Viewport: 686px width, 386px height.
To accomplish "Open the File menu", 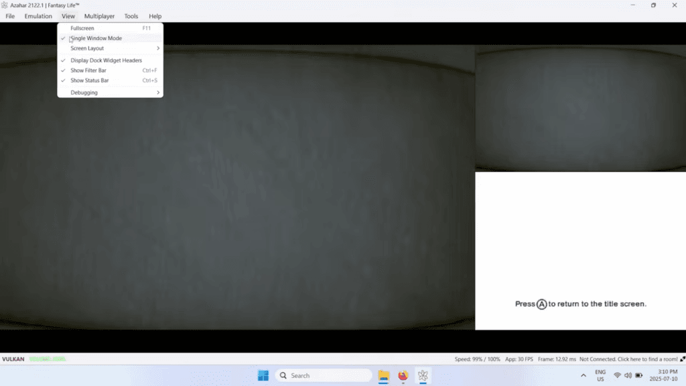I will click(10, 16).
